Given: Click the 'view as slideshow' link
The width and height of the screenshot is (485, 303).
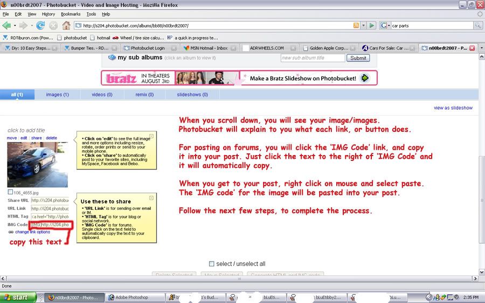Looking at the screenshot, I should click(453, 108).
